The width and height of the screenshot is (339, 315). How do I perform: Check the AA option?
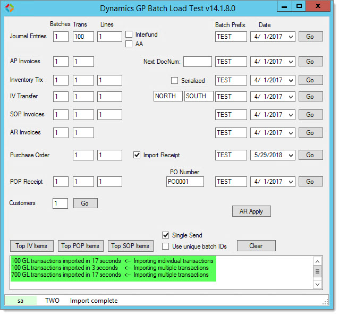129,44
